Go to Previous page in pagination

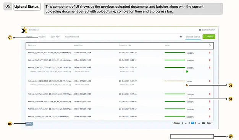pos(176,123)
